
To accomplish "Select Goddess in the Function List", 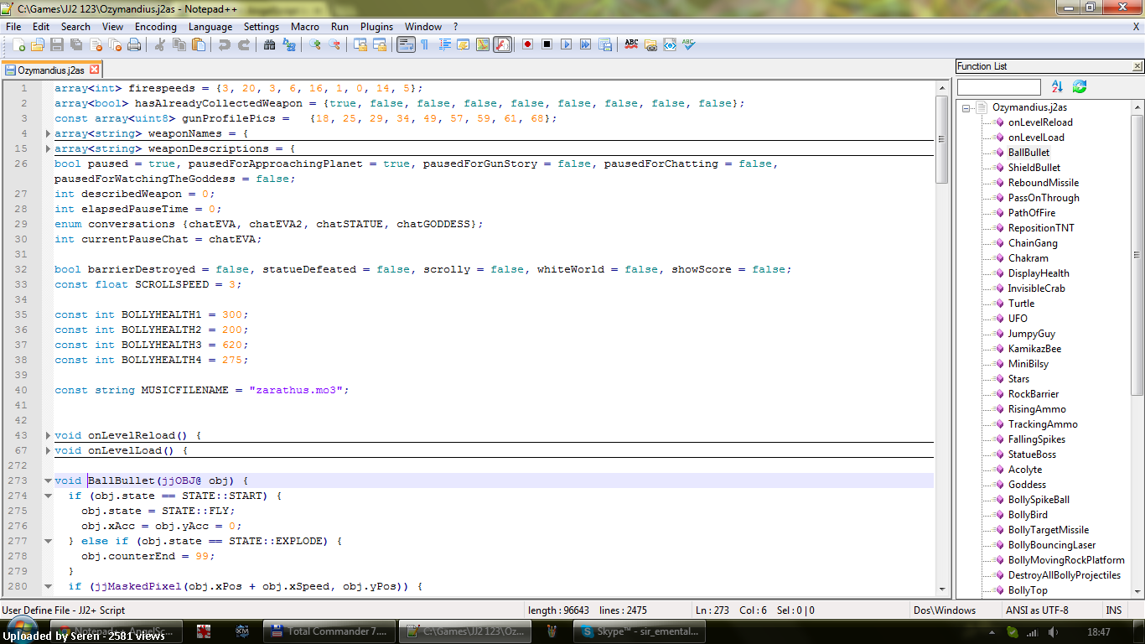I will [1027, 484].
